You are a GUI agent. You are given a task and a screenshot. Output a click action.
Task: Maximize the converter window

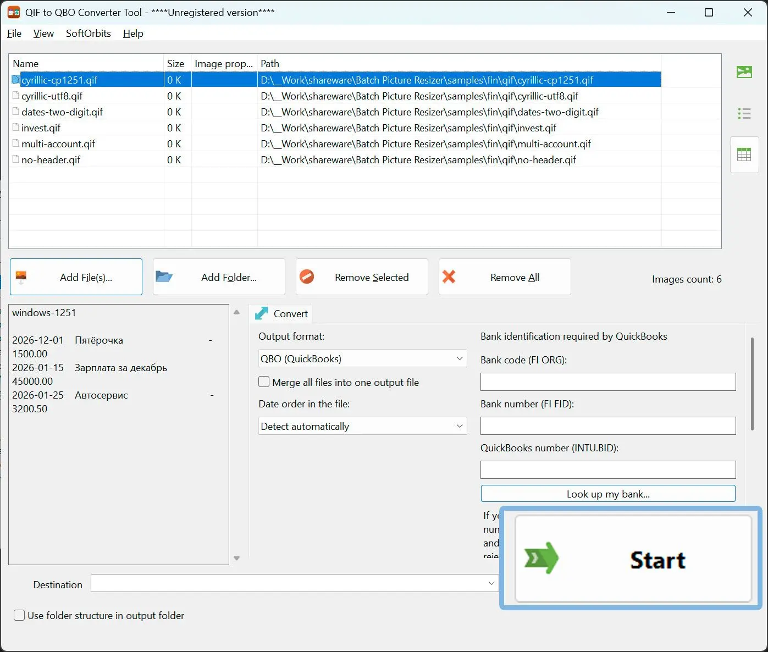pos(709,12)
